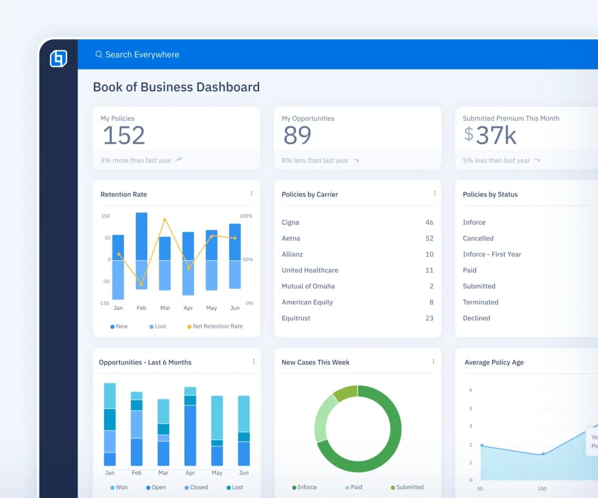Toggle the Won series in Opportunities legend
598x498 pixels.
coord(118,487)
